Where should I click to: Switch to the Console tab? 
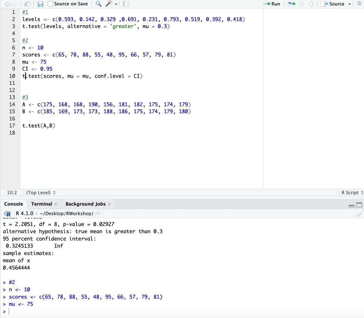click(x=14, y=204)
